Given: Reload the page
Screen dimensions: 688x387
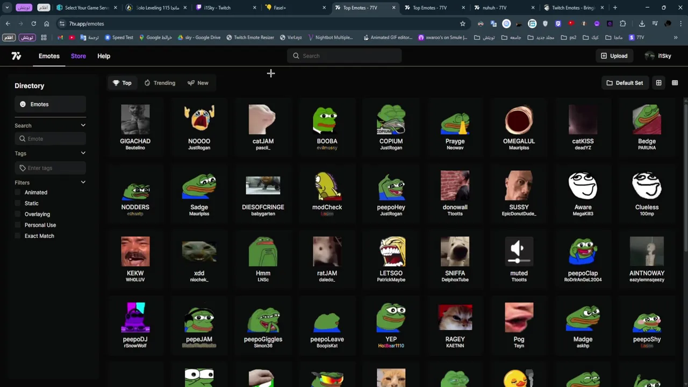Looking at the screenshot, I should point(33,24).
